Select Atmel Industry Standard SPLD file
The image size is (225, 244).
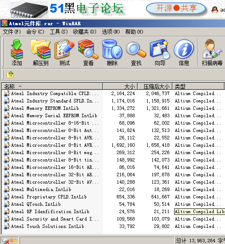55,101
